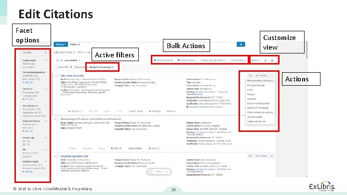
Task: Open second citation's Other tab
Action: (117, 148)
